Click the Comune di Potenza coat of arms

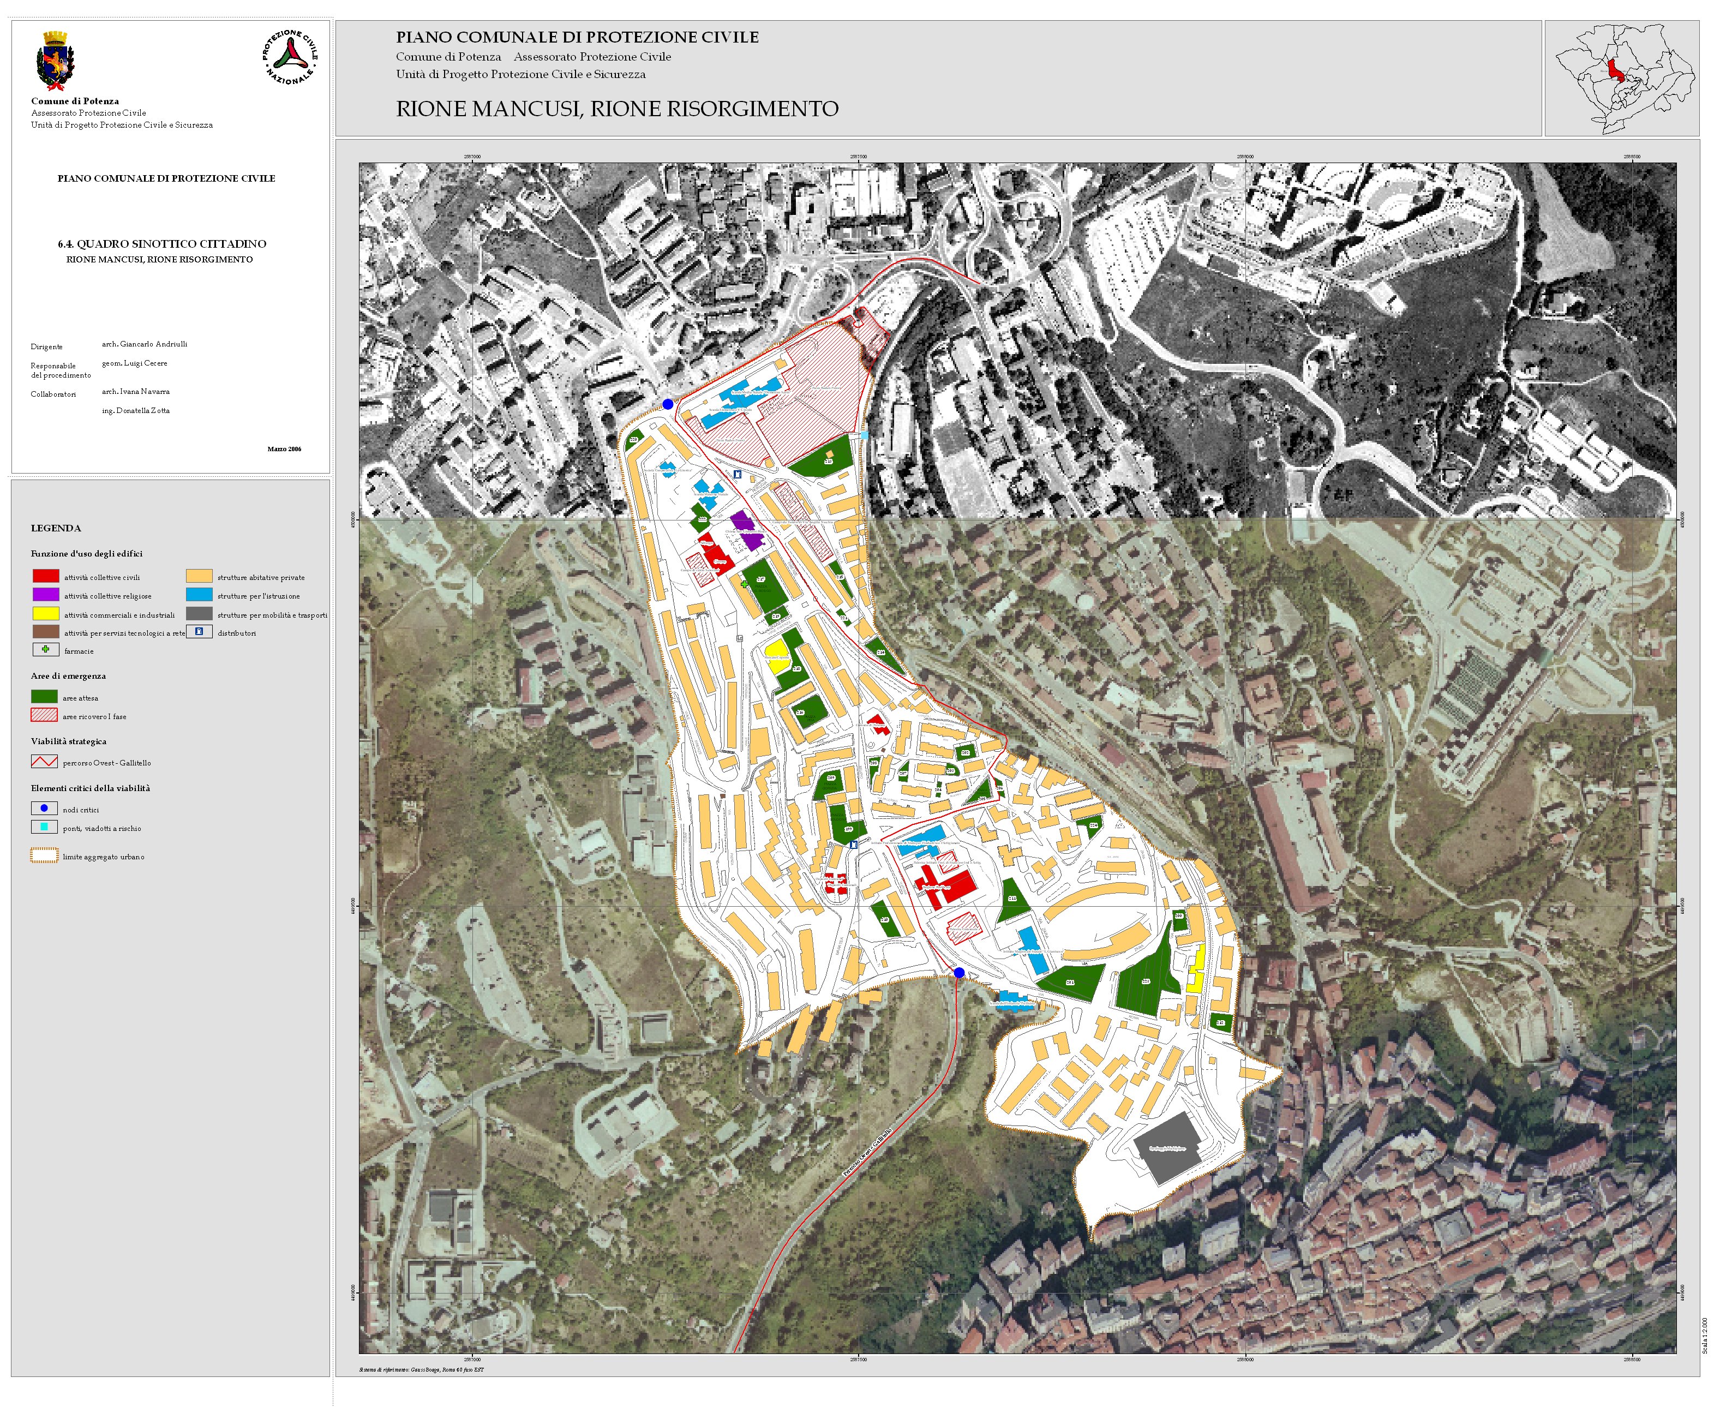[55, 61]
